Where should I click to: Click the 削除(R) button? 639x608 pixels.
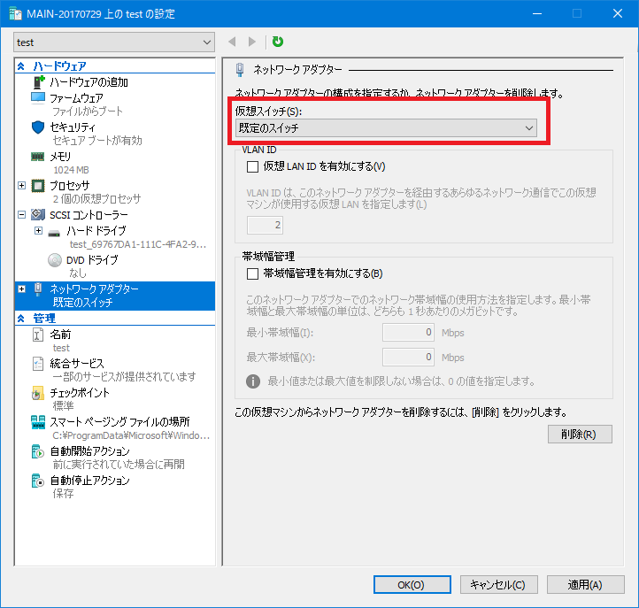click(580, 435)
